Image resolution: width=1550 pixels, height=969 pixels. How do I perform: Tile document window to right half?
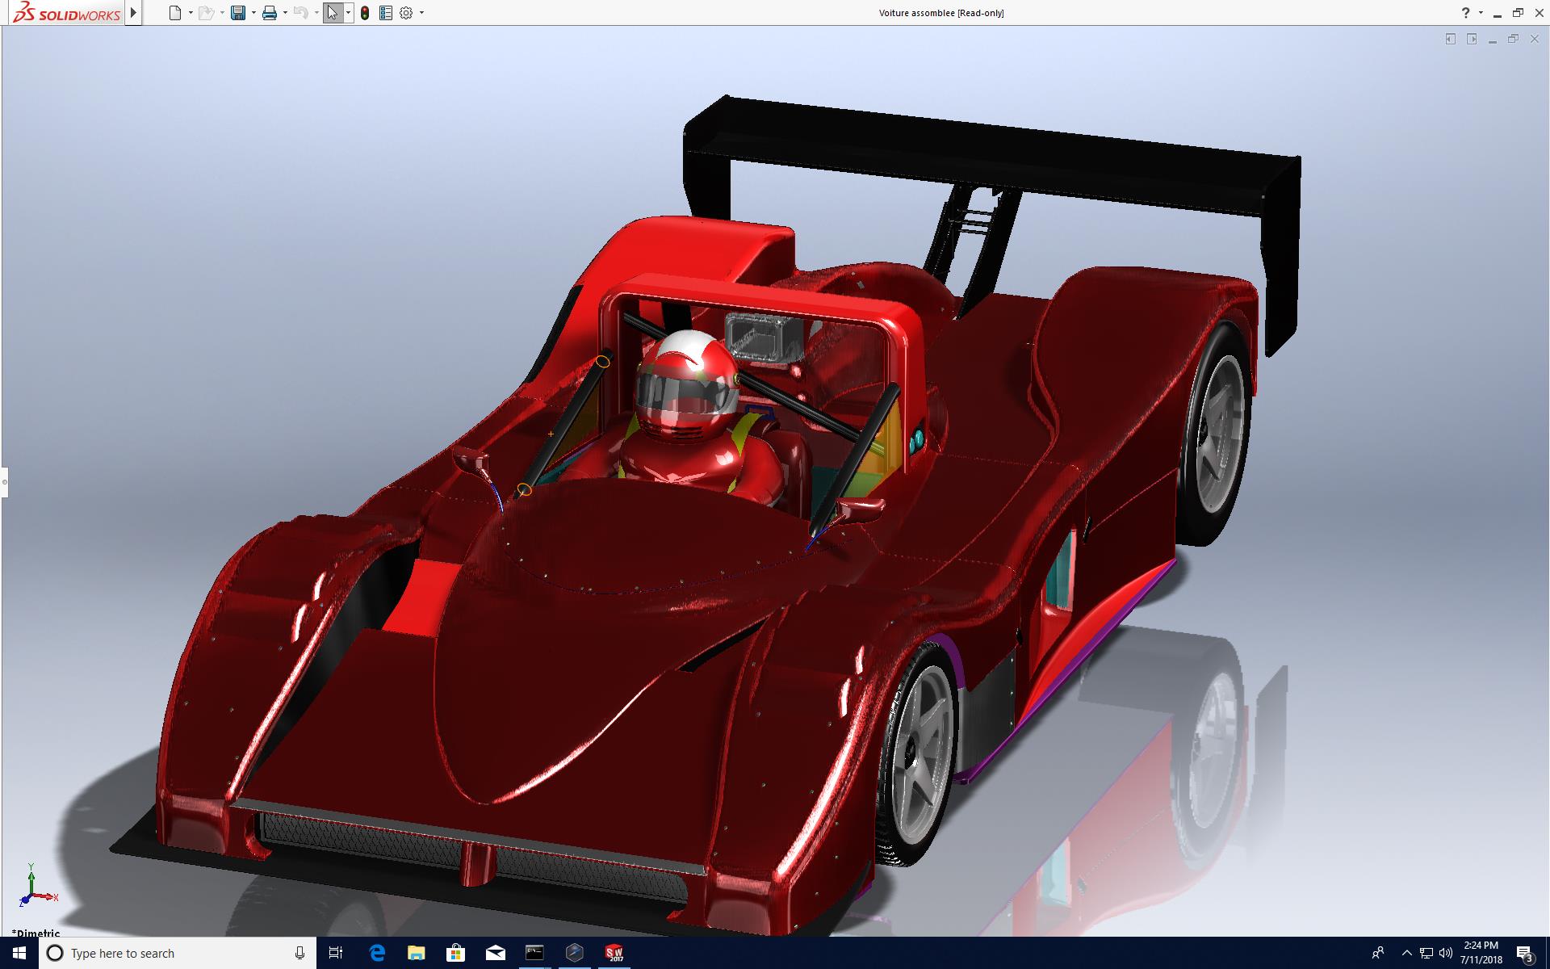click(1472, 39)
